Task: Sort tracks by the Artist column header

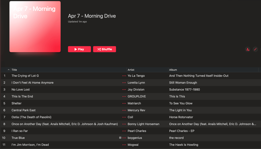Action: (131, 70)
